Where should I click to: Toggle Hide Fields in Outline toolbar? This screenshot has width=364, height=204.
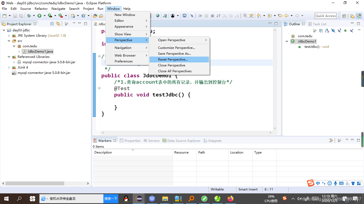[333, 31]
